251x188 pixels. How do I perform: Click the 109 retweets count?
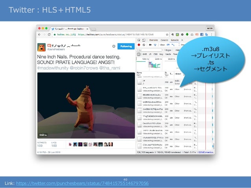[x=40, y=146]
